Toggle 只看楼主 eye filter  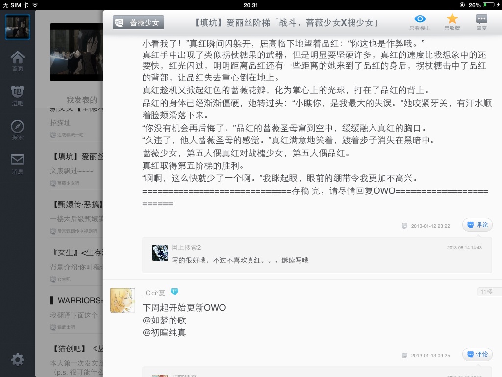coord(420,23)
